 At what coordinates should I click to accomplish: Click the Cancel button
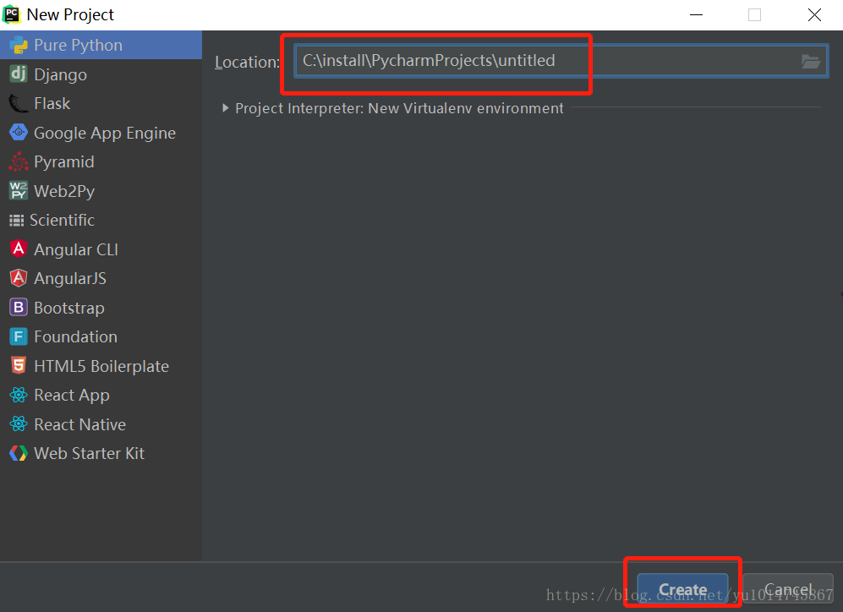[x=788, y=589]
